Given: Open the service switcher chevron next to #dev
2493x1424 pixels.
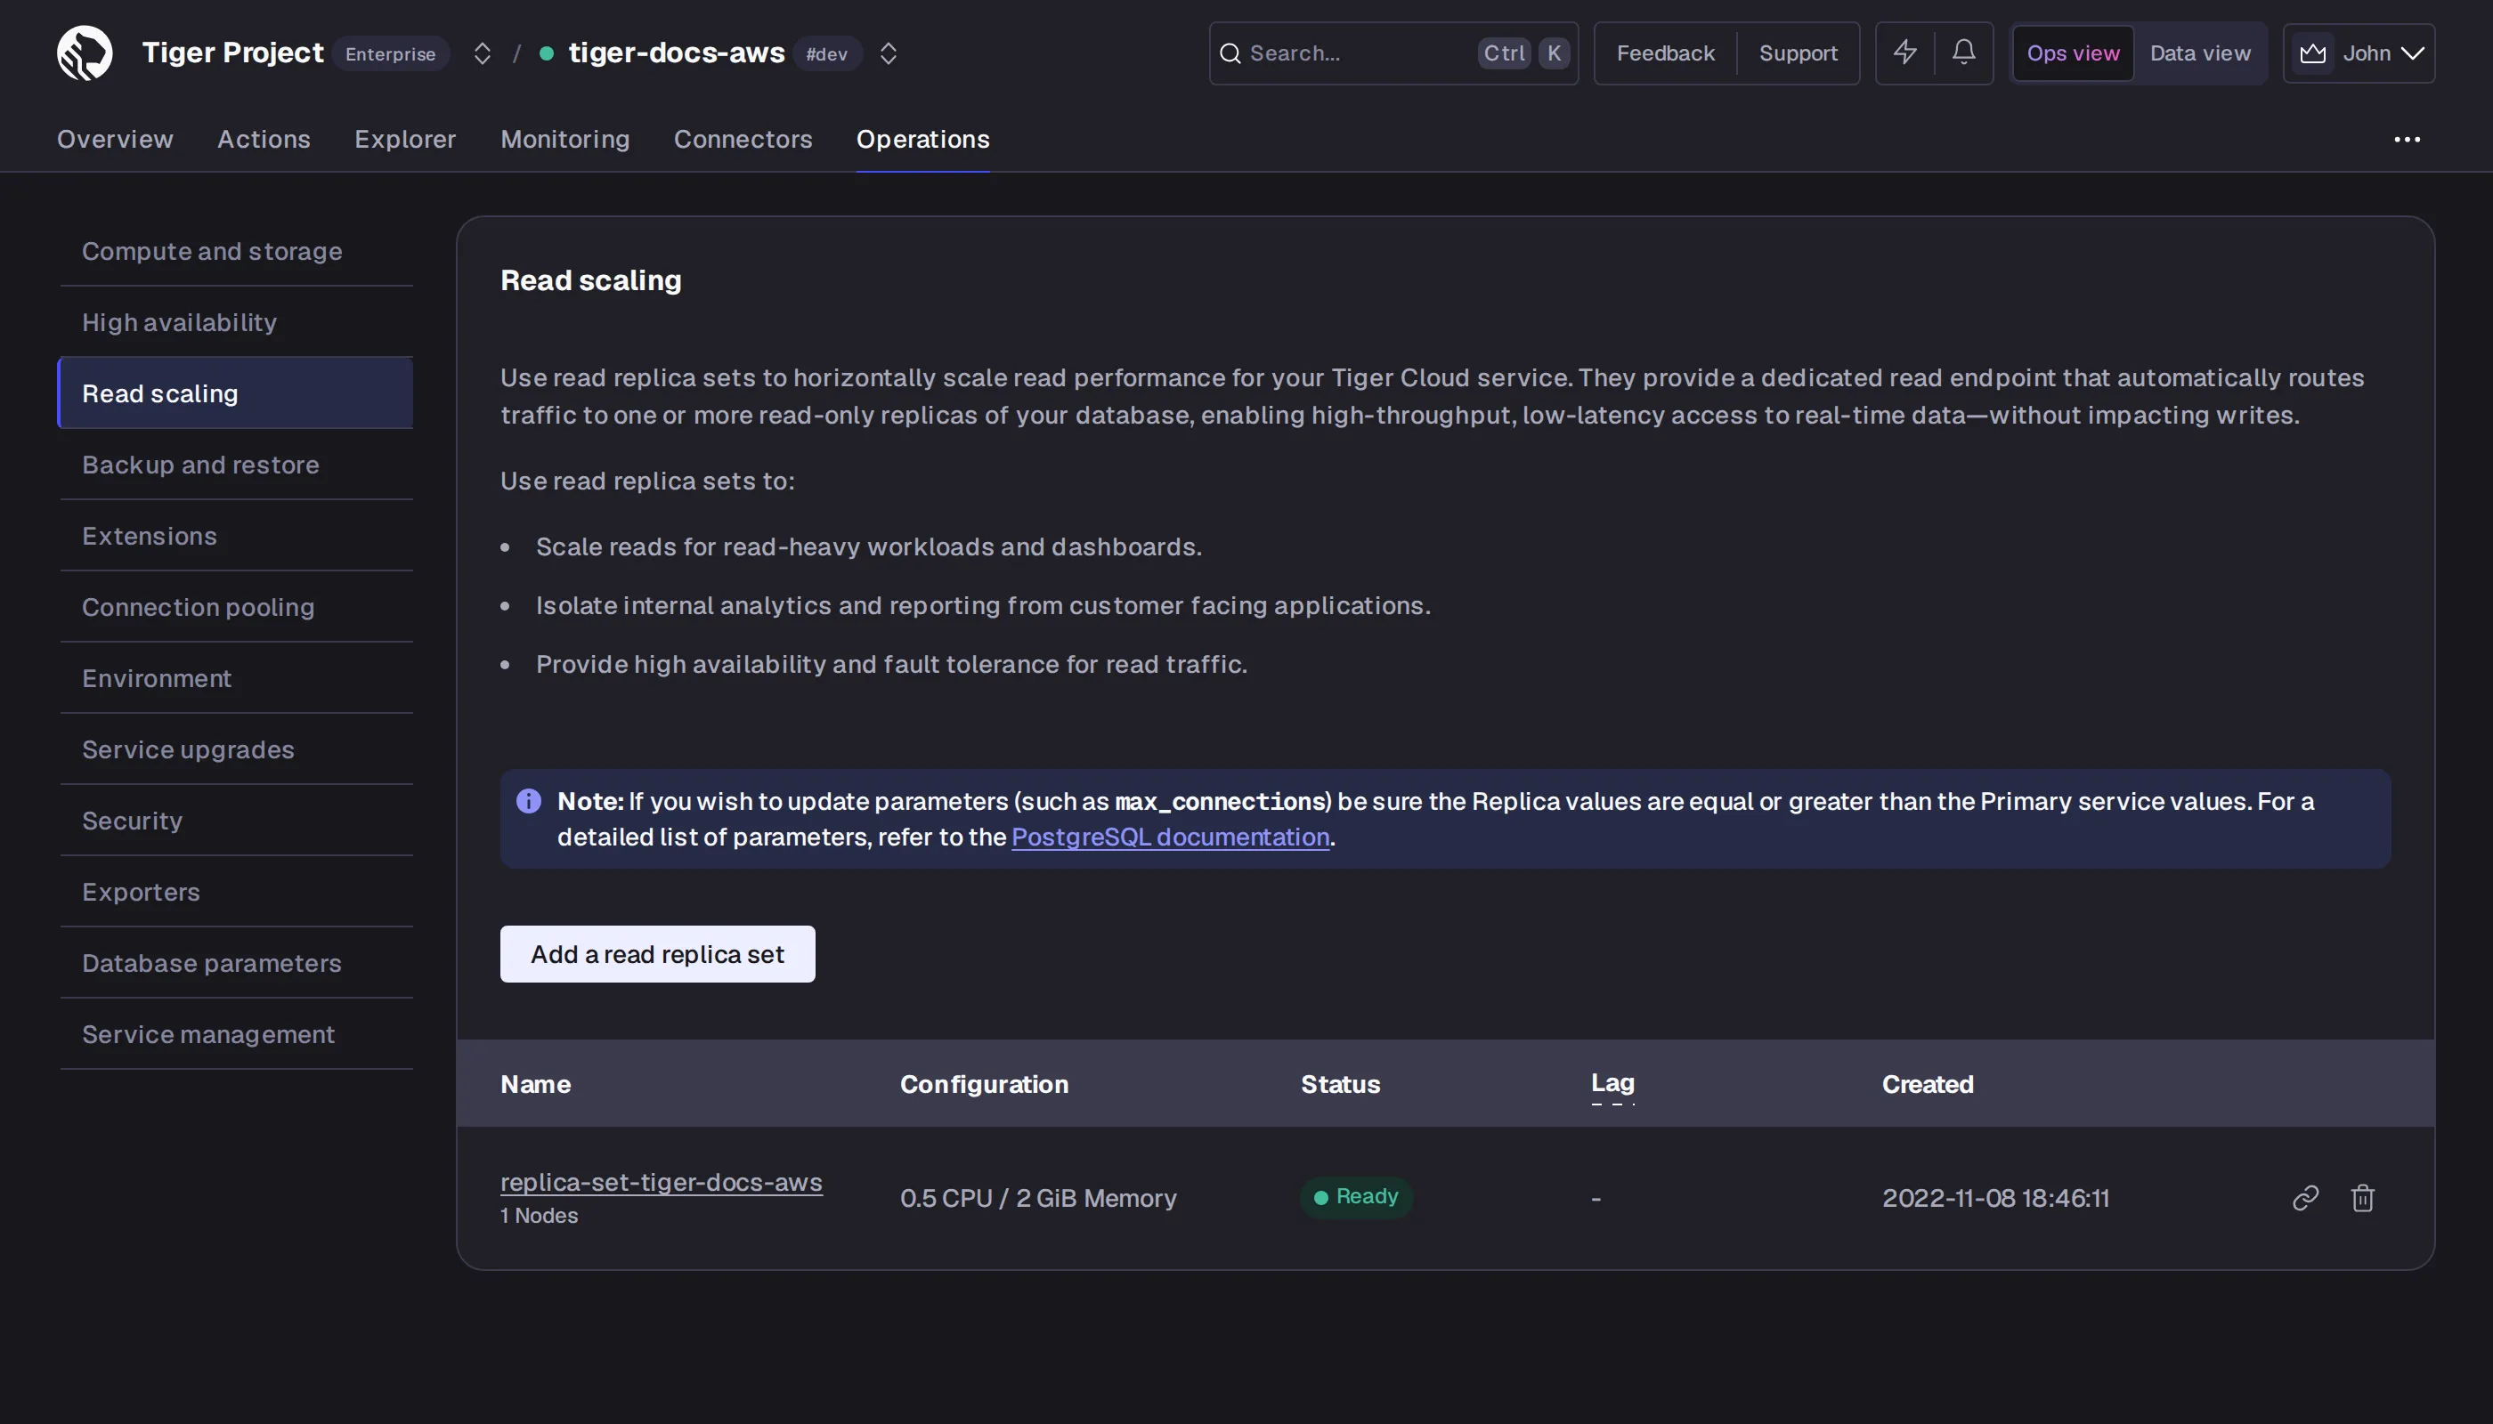Looking at the screenshot, I should [888, 53].
